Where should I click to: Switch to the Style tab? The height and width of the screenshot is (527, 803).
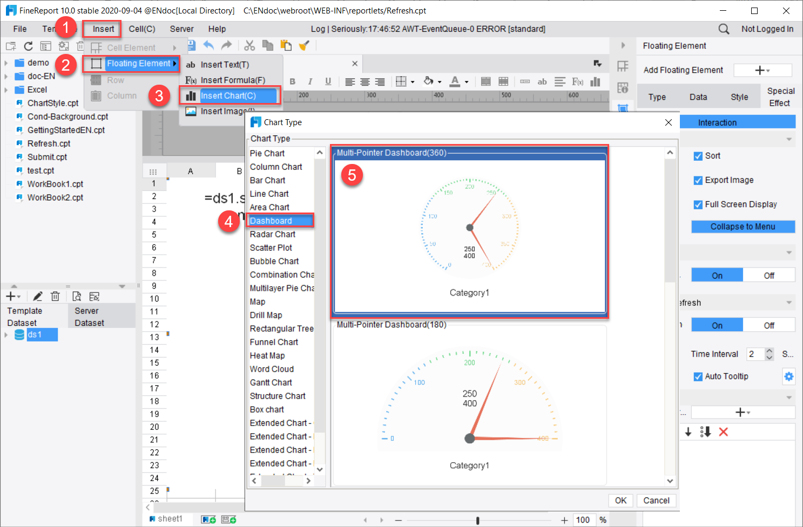pyautogui.click(x=739, y=97)
